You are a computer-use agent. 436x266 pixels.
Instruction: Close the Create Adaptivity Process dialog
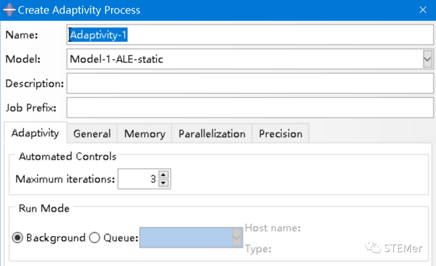(x=423, y=10)
